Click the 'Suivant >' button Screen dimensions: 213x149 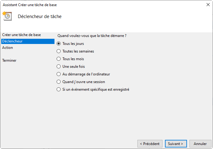point(176,144)
